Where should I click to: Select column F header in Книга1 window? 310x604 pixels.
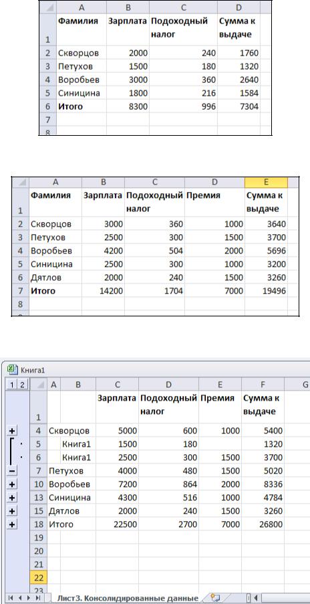[263, 384]
